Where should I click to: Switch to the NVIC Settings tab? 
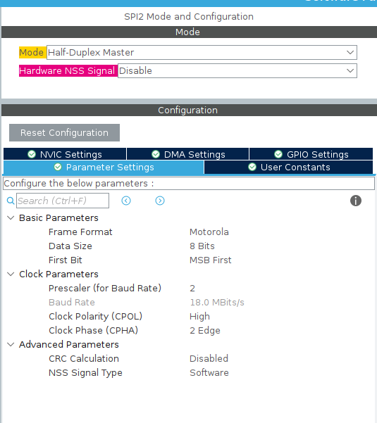point(65,154)
